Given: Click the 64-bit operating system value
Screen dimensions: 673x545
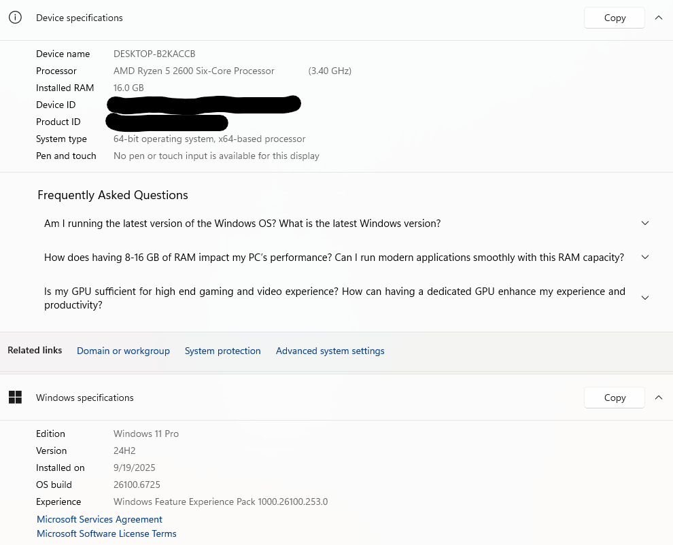Looking at the screenshot, I should click(209, 139).
